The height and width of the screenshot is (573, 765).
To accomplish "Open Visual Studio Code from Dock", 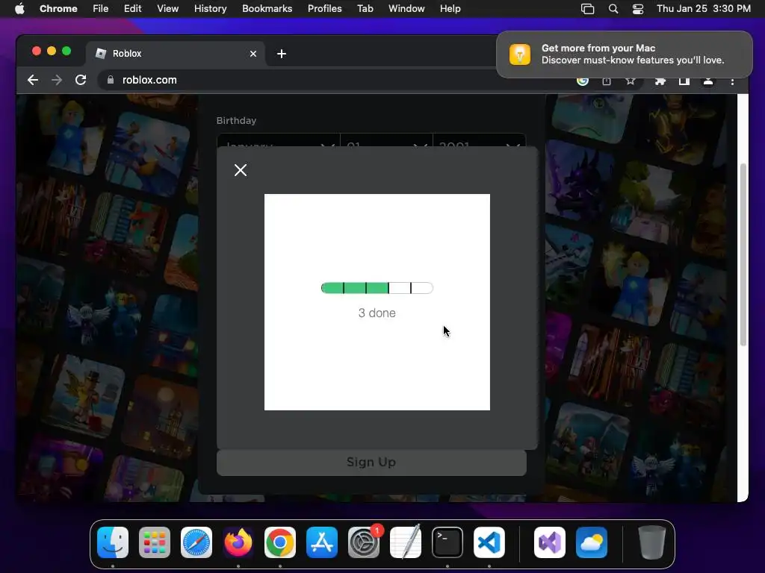I will [489, 542].
